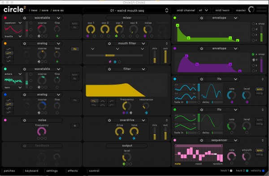269x176 pixels.
Task: Click the orange analog oscillator color dot
Action: (x=5, y=43)
